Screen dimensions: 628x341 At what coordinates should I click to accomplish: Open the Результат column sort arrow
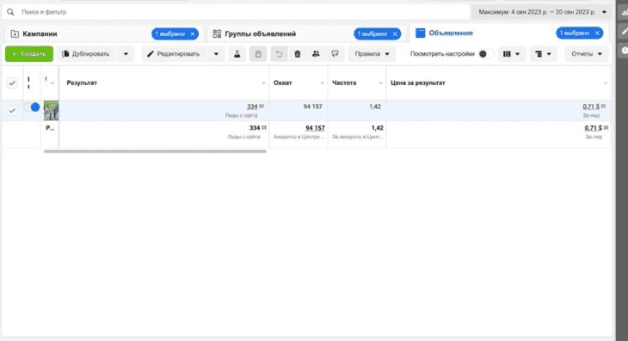[263, 83]
